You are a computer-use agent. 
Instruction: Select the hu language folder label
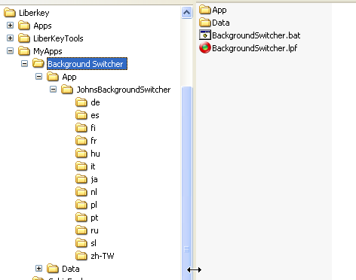coord(95,154)
